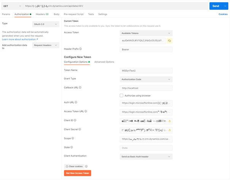Open the Available Tokens dropdown
Viewport: 230px width, 180px height.
pyautogui.click(x=146, y=33)
